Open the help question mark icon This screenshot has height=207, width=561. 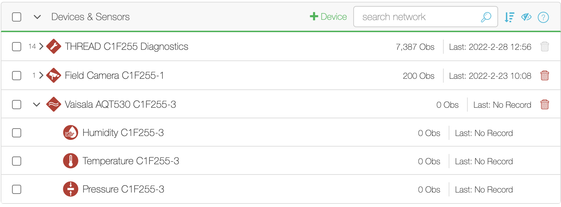(x=543, y=17)
